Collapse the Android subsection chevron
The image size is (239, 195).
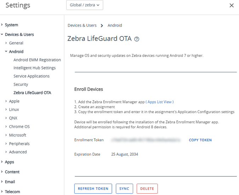[6, 51]
